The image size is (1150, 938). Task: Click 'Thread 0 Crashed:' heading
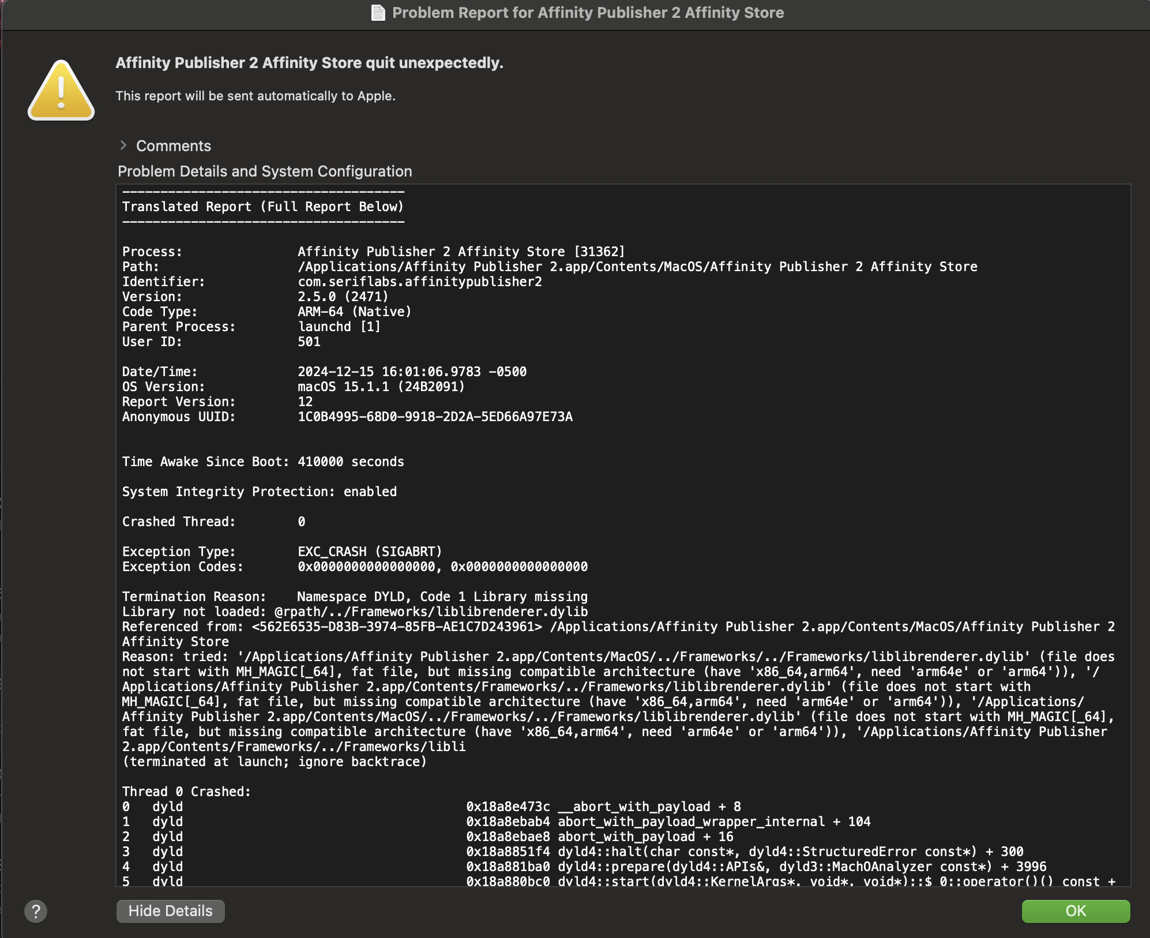tap(187, 791)
